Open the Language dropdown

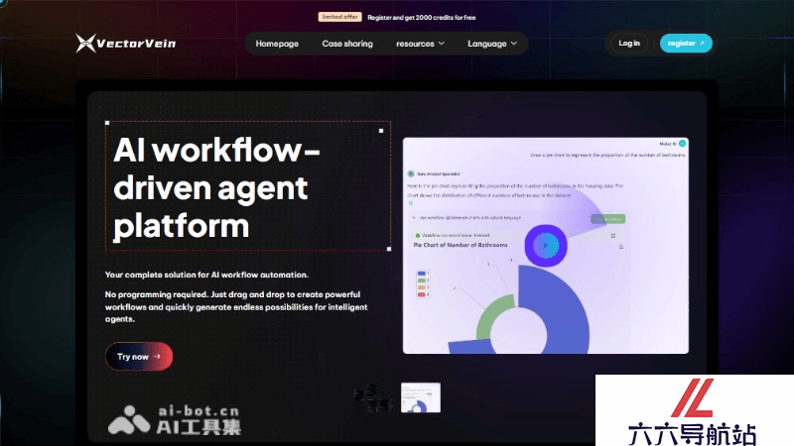click(492, 44)
